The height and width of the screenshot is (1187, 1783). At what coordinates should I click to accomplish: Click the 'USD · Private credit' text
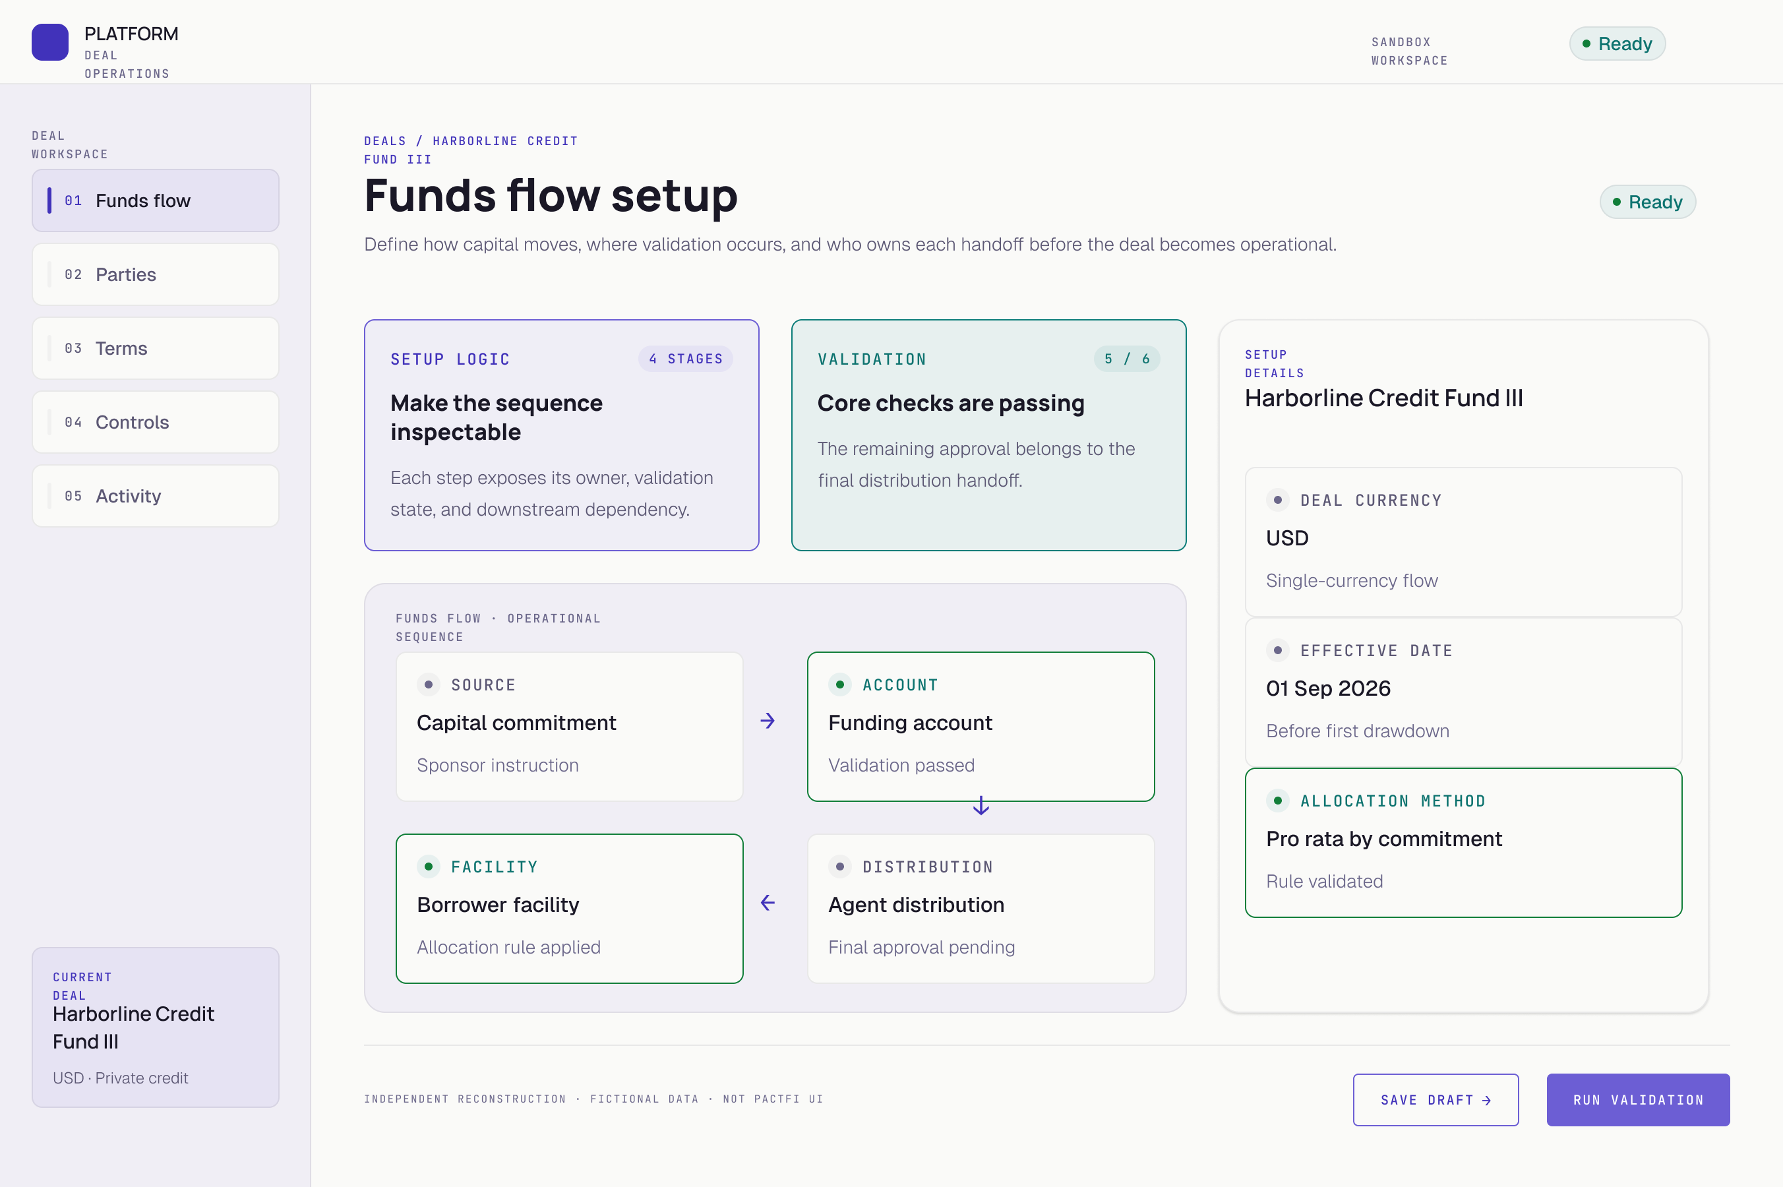pos(120,1078)
